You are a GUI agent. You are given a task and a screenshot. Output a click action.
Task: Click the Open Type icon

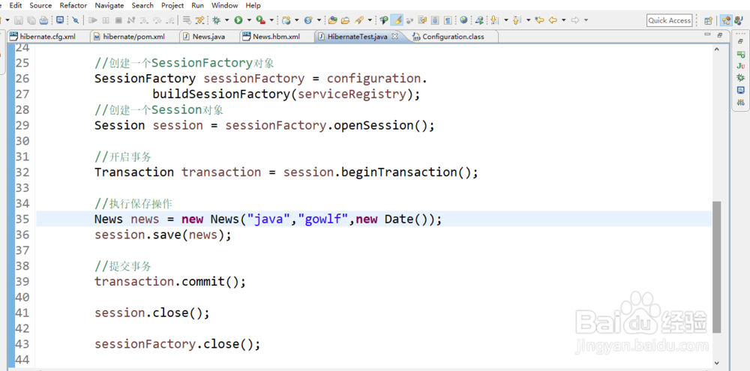[x=332, y=20]
